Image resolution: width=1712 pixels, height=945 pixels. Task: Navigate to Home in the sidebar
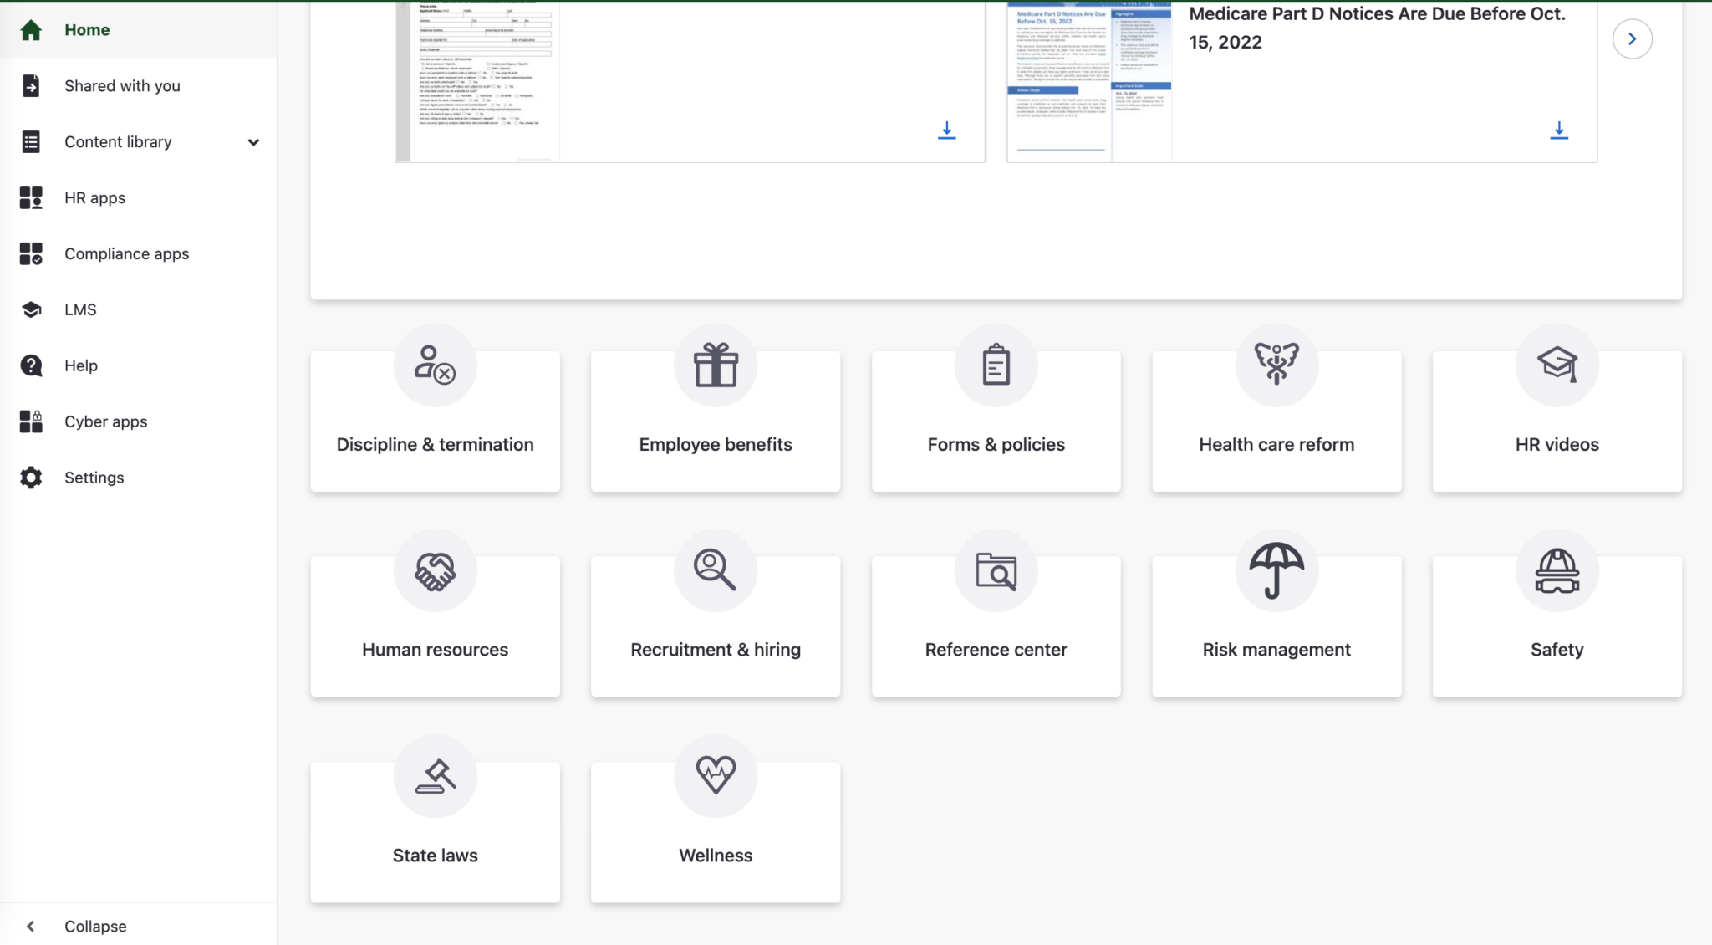click(x=87, y=29)
